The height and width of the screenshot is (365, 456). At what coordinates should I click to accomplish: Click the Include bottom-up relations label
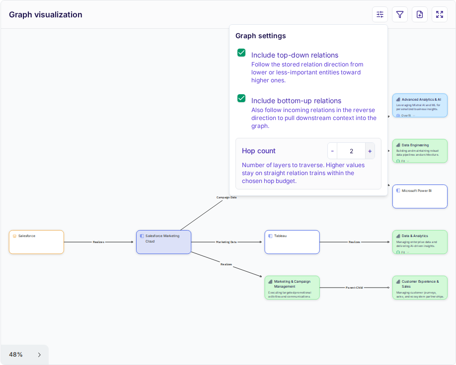coord(296,101)
